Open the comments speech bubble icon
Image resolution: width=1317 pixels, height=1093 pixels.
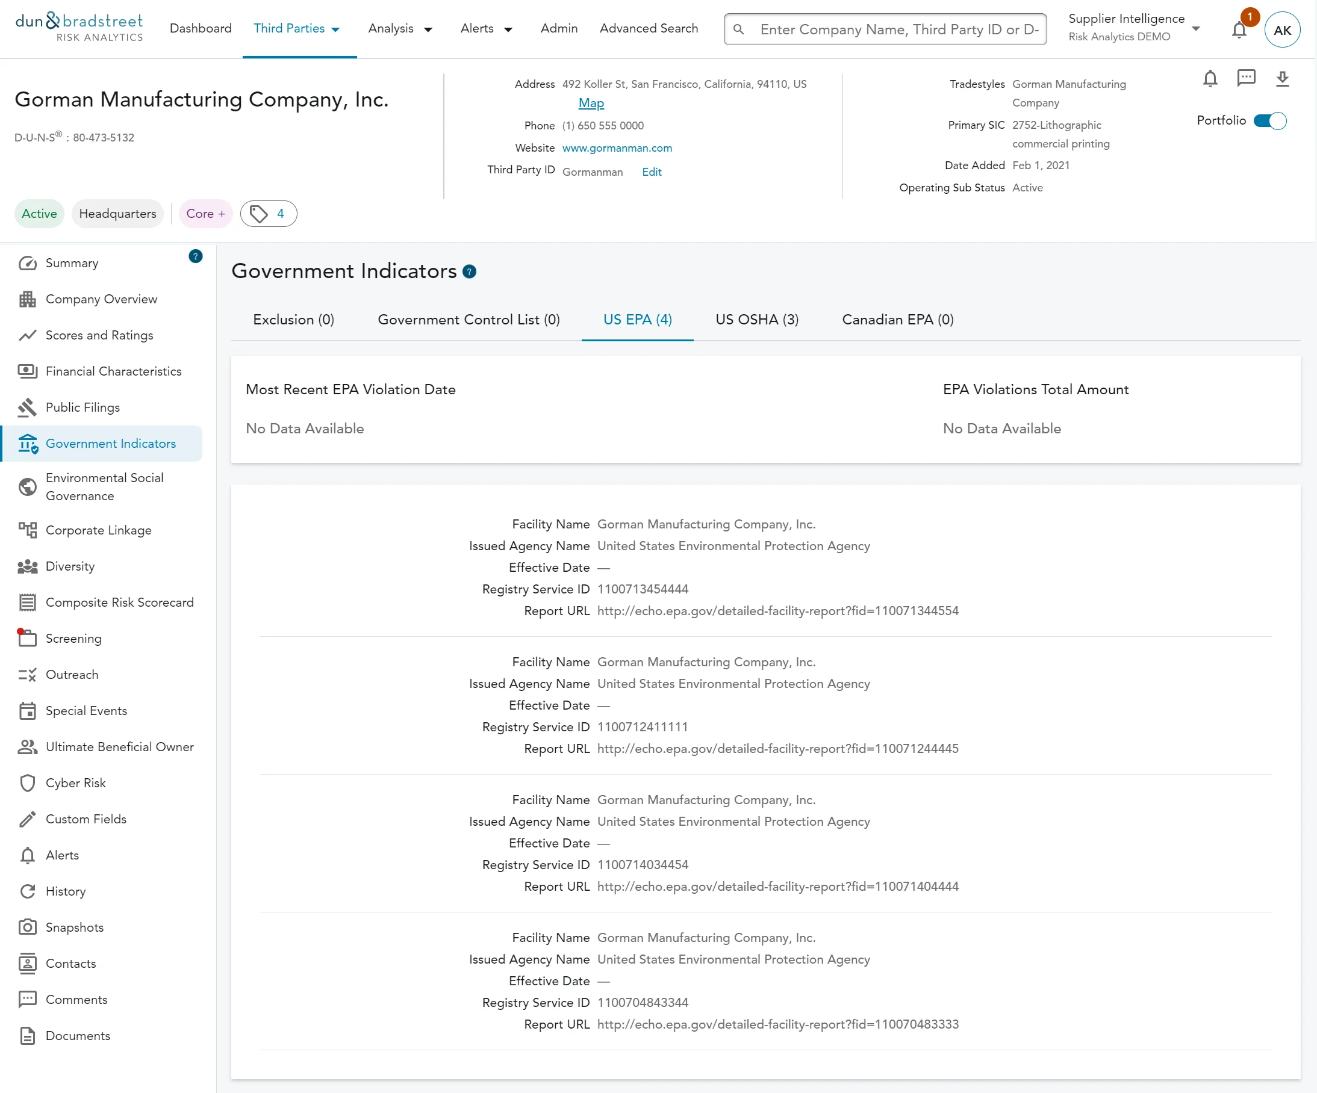pos(1245,78)
